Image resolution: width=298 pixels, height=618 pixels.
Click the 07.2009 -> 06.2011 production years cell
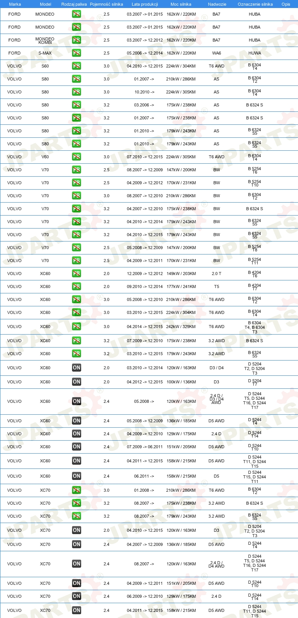[145, 447]
